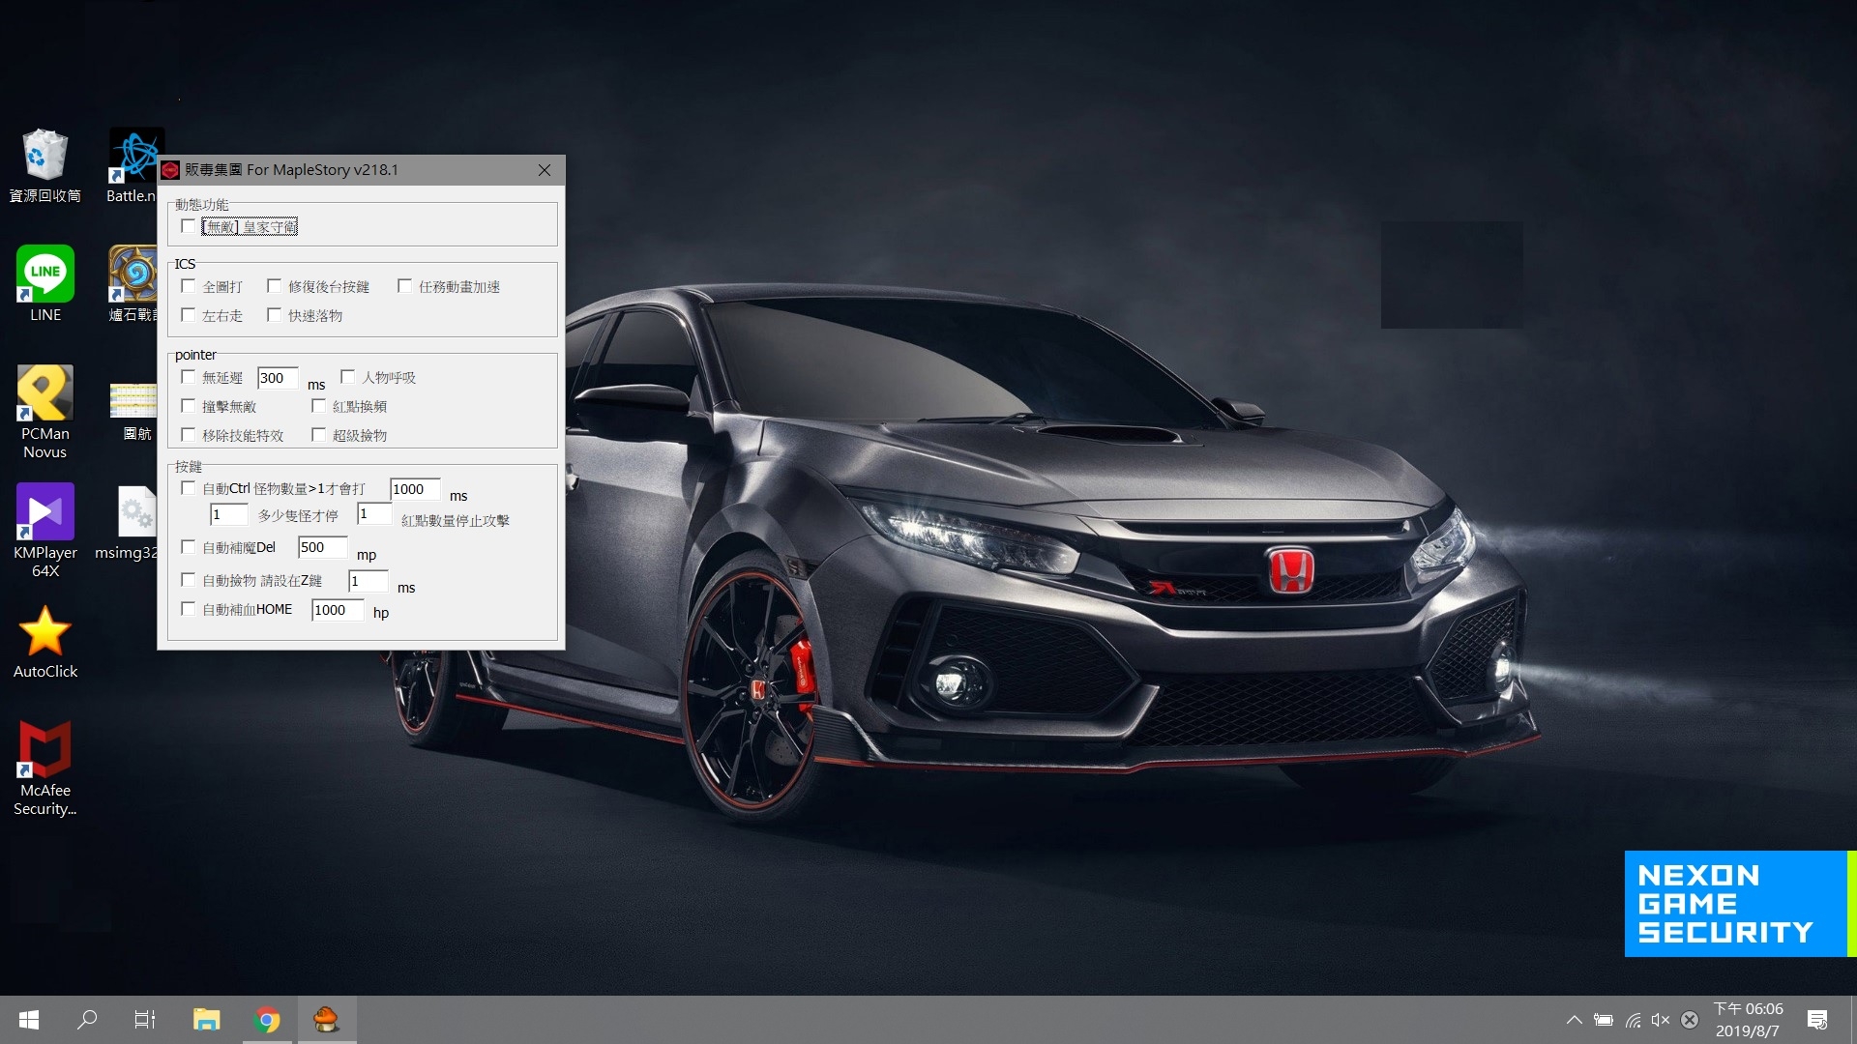Check the 自動補血HOME option
1857x1044 pixels.
pos(189,609)
